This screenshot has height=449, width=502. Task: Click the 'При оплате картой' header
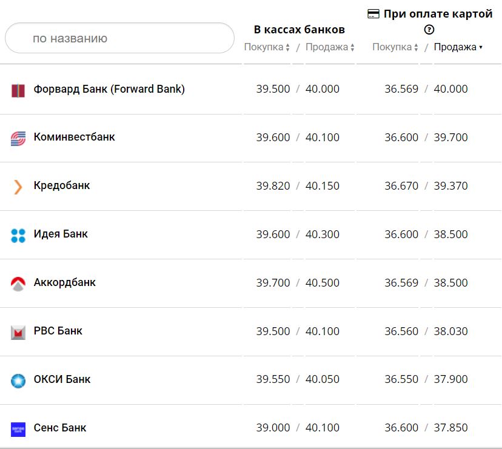438,14
